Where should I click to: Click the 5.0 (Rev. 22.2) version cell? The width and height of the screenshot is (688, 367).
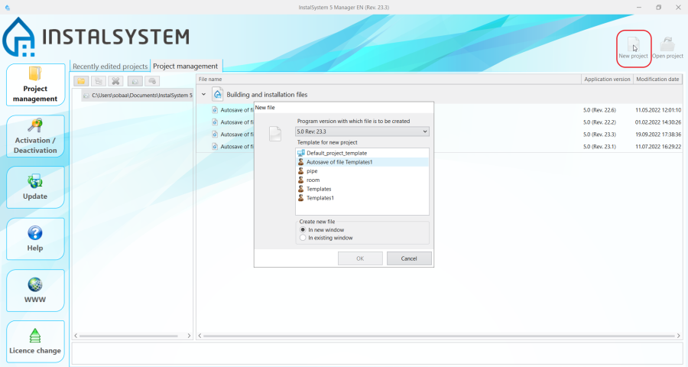pyautogui.click(x=599, y=122)
